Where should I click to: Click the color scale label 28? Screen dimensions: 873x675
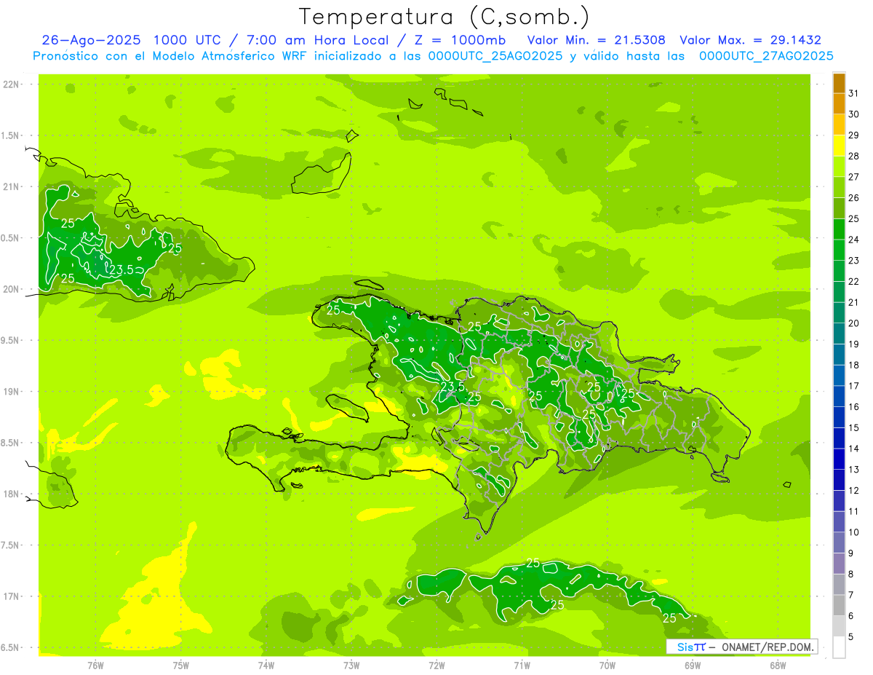click(x=853, y=157)
